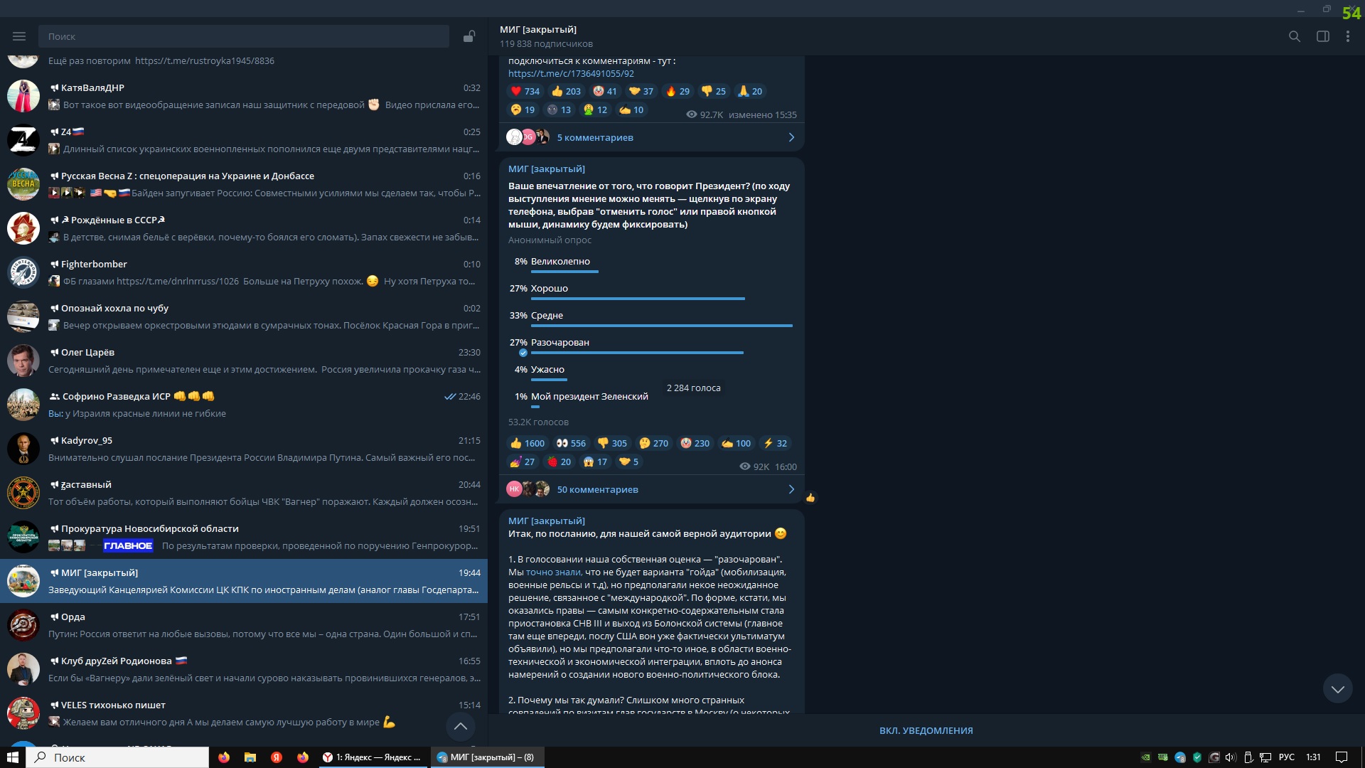Image resolution: width=1365 pixels, height=768 pixels.
Task: Click thumbs up reaction with 203
Action: (x=566, y=91)
